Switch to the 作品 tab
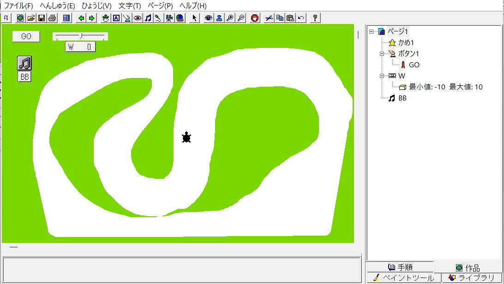Viewport: 504px width, 284px height. 468,267
